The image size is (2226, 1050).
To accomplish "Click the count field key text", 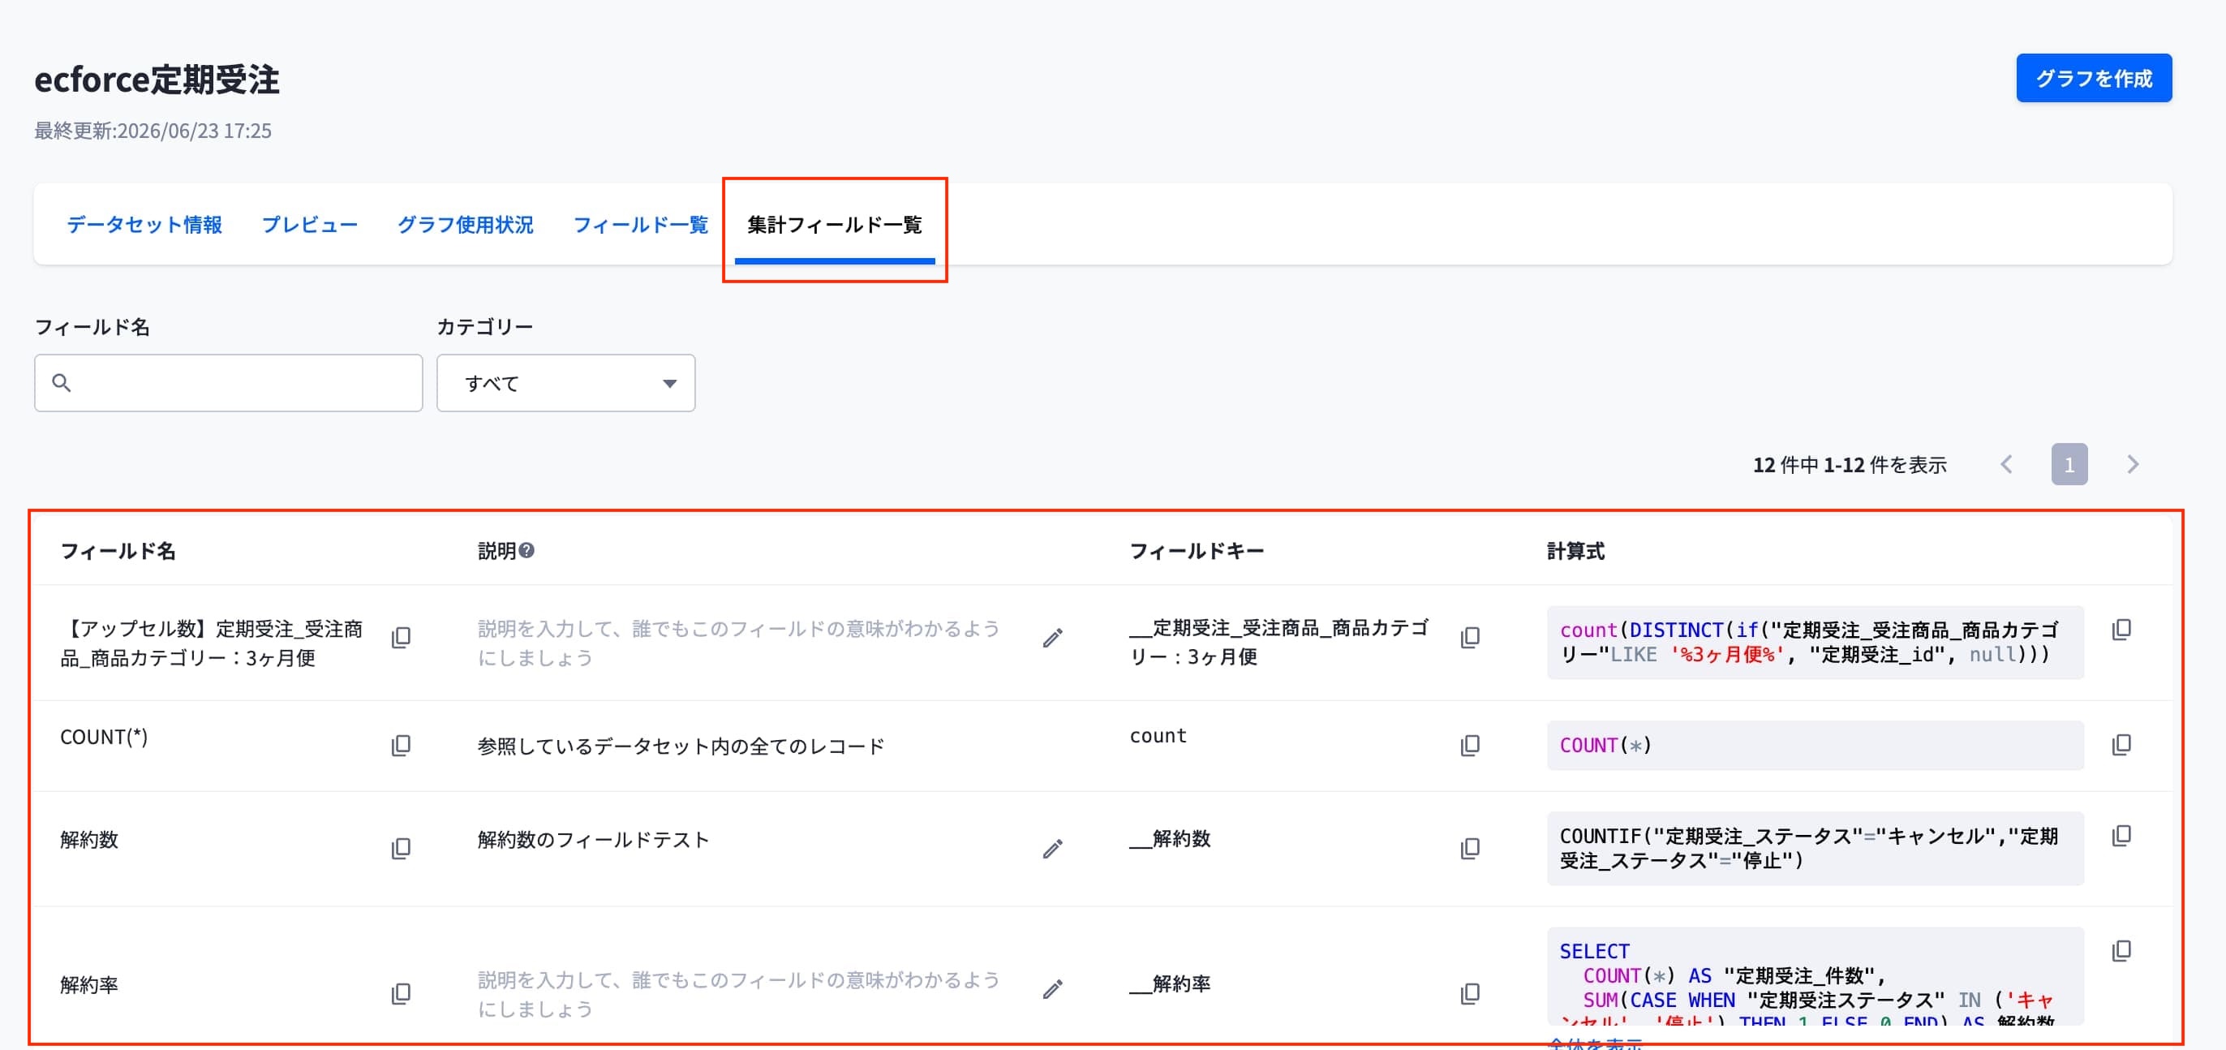I will 1158,735.
